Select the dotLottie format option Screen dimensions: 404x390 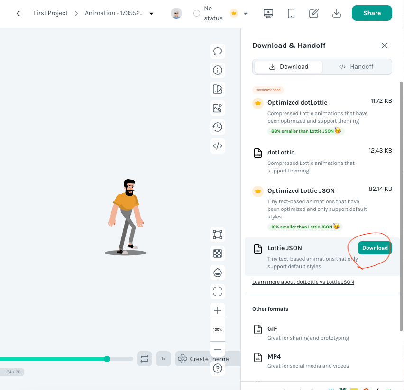pyautogui.click(x=322, y=161)
